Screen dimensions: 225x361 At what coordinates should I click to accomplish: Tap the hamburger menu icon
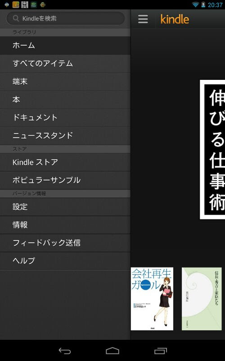(x=143, y=19)
